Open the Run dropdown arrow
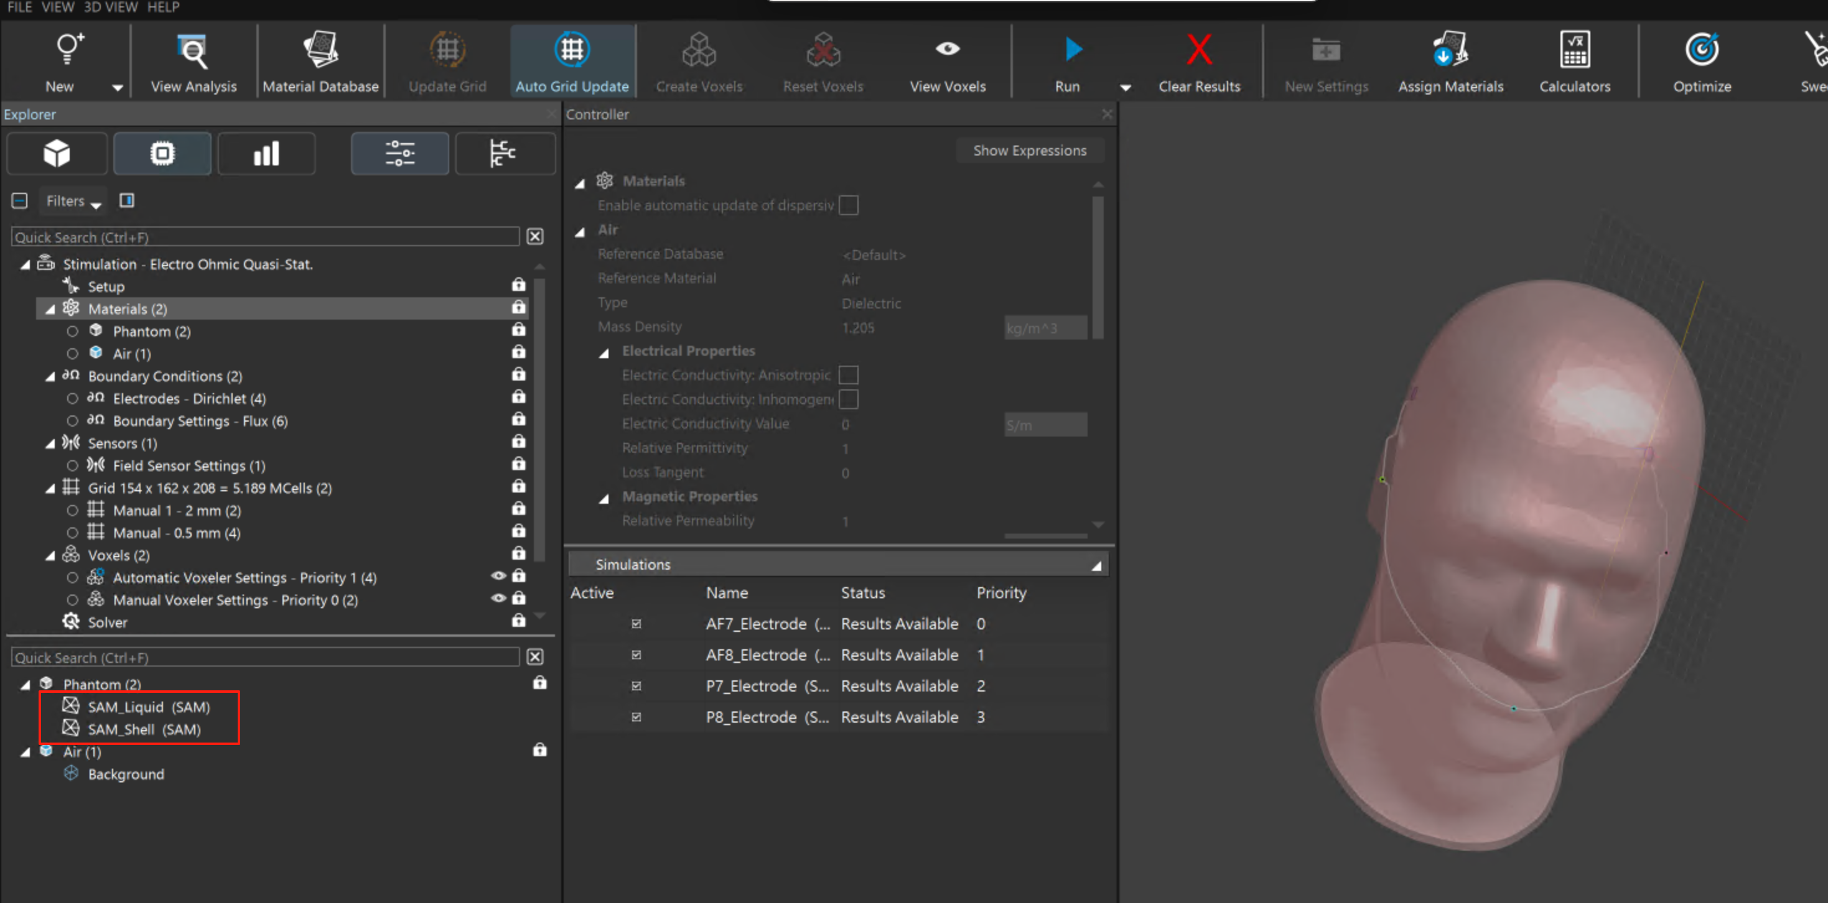 1125,87
